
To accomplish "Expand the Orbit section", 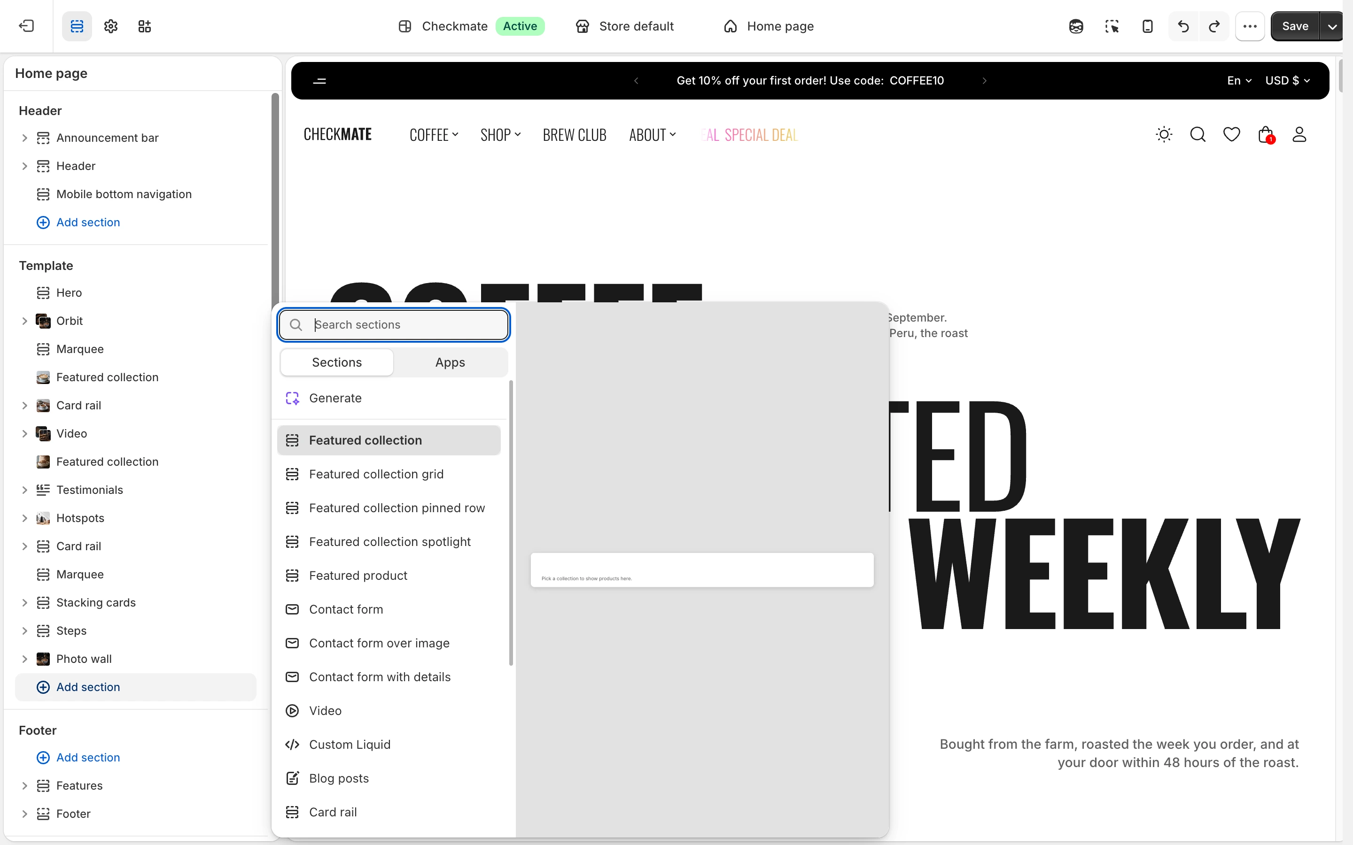I will [24, 321].
